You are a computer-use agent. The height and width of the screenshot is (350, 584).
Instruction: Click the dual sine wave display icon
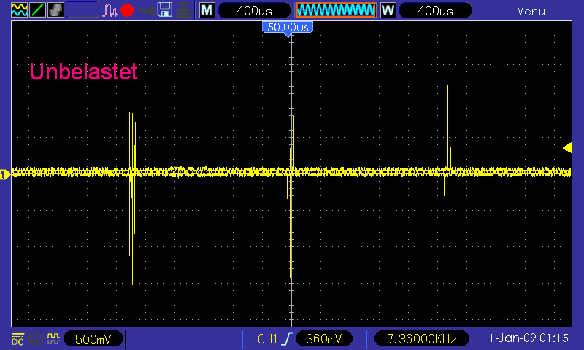click(19, 10)
